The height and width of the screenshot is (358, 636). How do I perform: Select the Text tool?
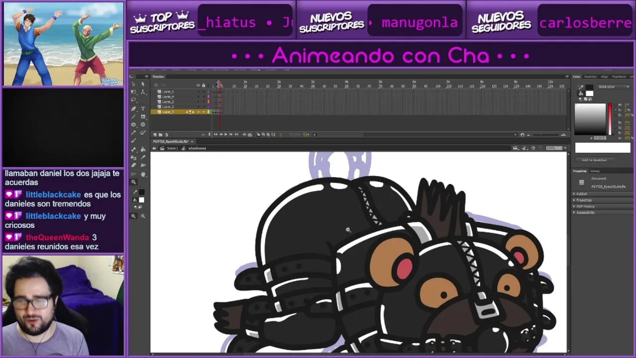pyautogui.click(x=143, y=108)
